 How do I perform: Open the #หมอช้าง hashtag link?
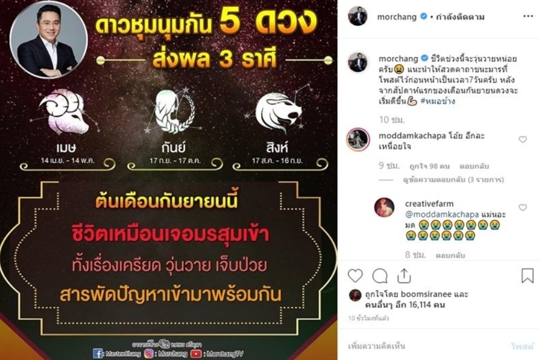pos(438,101)
